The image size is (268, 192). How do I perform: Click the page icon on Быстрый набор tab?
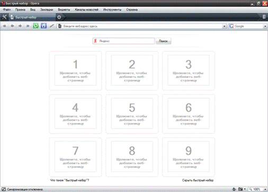coord(12,17)
